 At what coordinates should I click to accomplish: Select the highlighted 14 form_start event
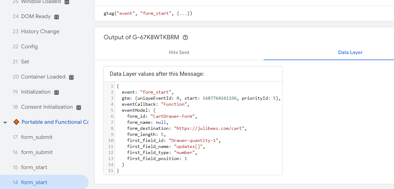coord(34,182)
